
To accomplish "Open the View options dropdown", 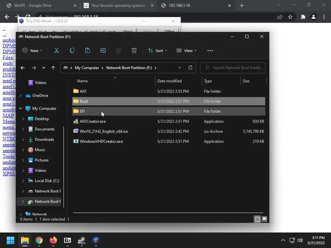I will (x=187, y=51).
